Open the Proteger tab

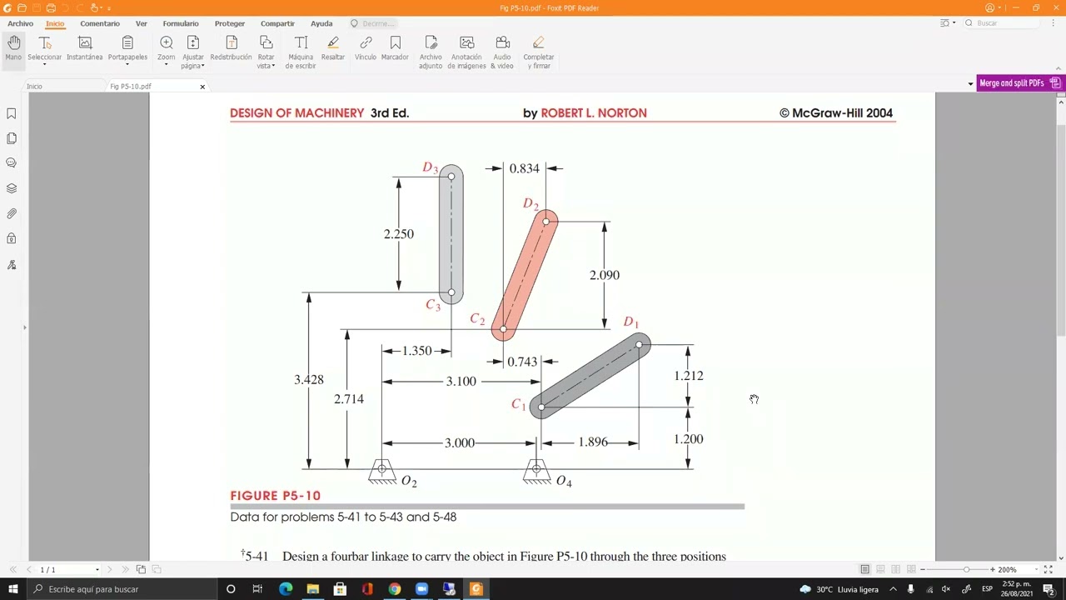(230, 23)
